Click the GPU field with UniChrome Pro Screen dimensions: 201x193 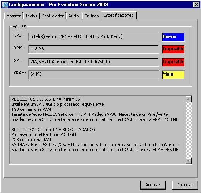pos(94,62)
